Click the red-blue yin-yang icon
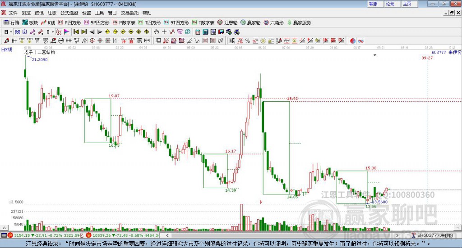This screenshot has width=462, height=248. click(x=353, y=41)
